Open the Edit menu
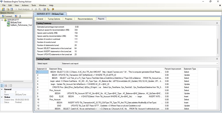Screen dimensions: 222x113 10,5
